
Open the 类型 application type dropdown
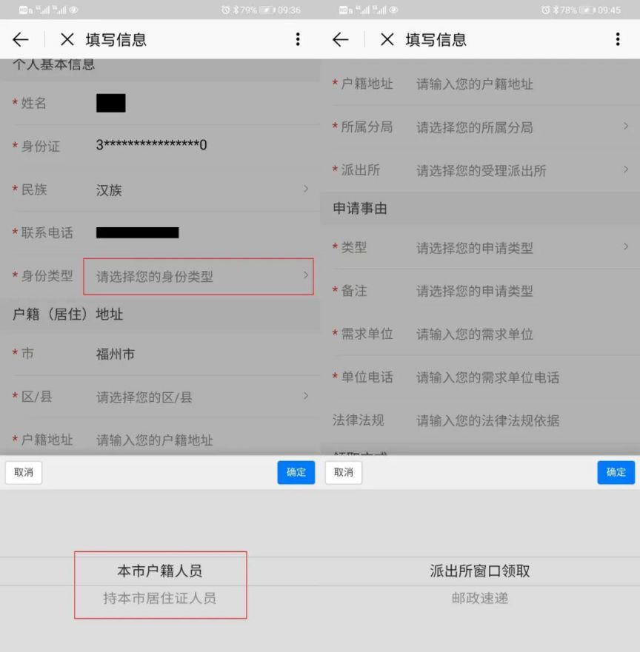coord(519,248)
